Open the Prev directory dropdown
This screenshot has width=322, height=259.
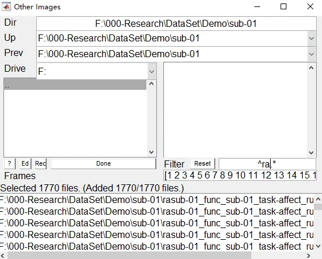pos(311,54)
